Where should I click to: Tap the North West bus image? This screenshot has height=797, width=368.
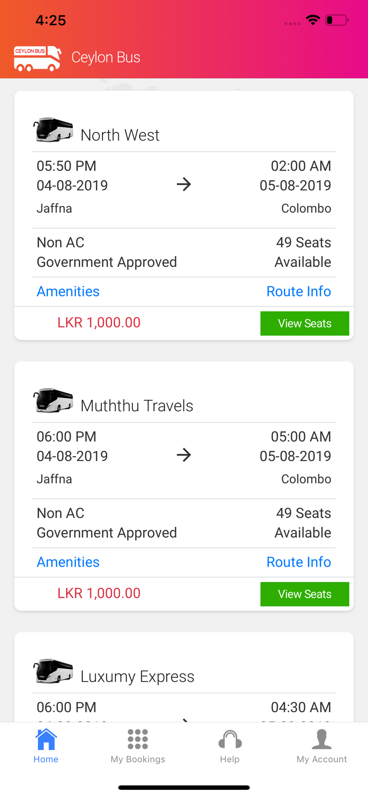point(53,130)
